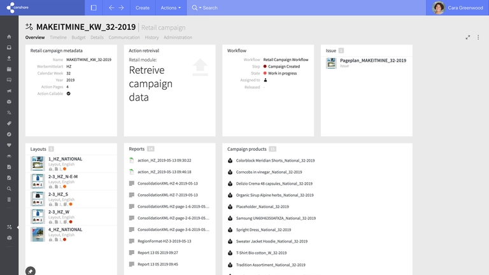Expand the page to fullscreen
The width and height of the screenshot is (489, 275).
click(468, 38)
